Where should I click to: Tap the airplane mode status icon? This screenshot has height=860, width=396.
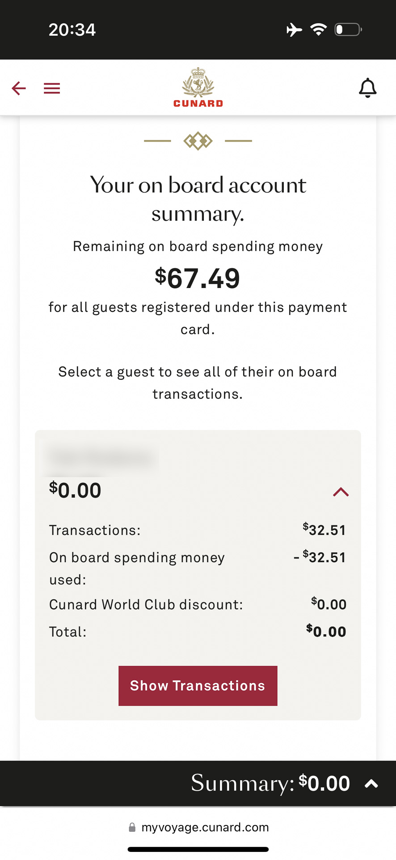(x=294, y=30)
